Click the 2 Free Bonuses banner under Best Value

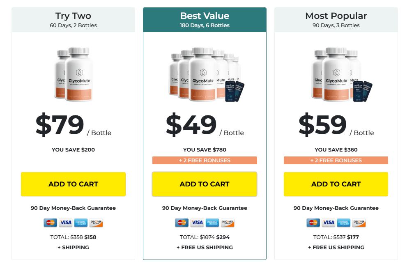click(x=205, y=160)
